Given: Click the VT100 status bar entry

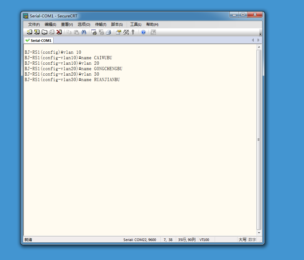Looking at the screenshot, I should click(x=204, y=240).
